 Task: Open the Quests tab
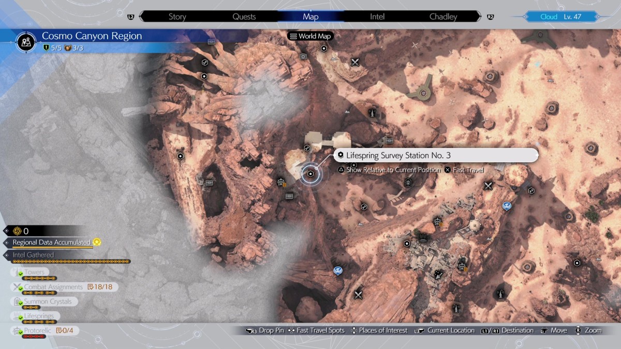[x=244, y=17]
